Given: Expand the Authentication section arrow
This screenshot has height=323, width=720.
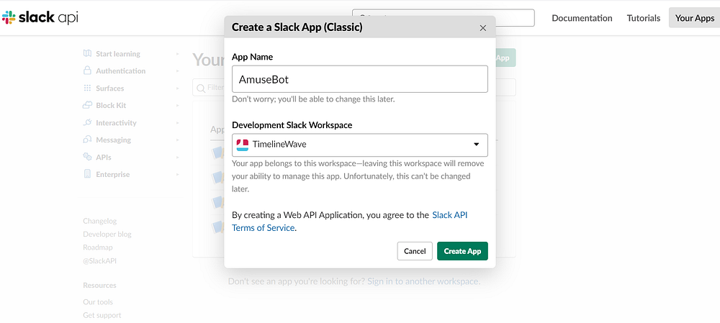Looking at the screenshot, I should (178, 71).
